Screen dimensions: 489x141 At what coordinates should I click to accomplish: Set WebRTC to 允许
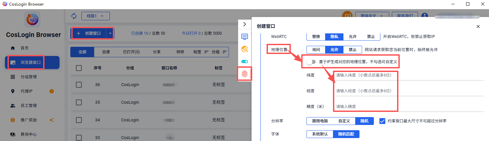(353, 36)
